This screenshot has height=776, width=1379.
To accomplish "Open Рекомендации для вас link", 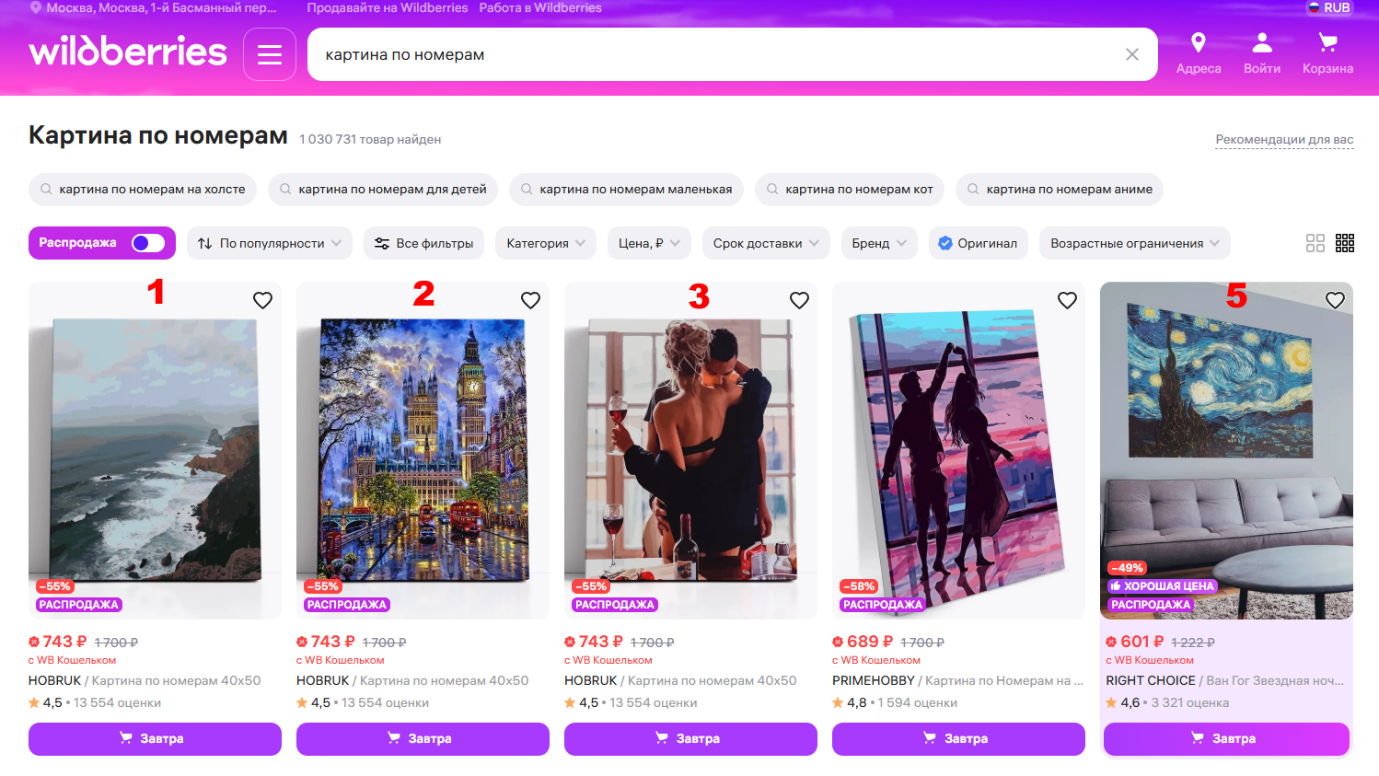I will (1284, 140).
